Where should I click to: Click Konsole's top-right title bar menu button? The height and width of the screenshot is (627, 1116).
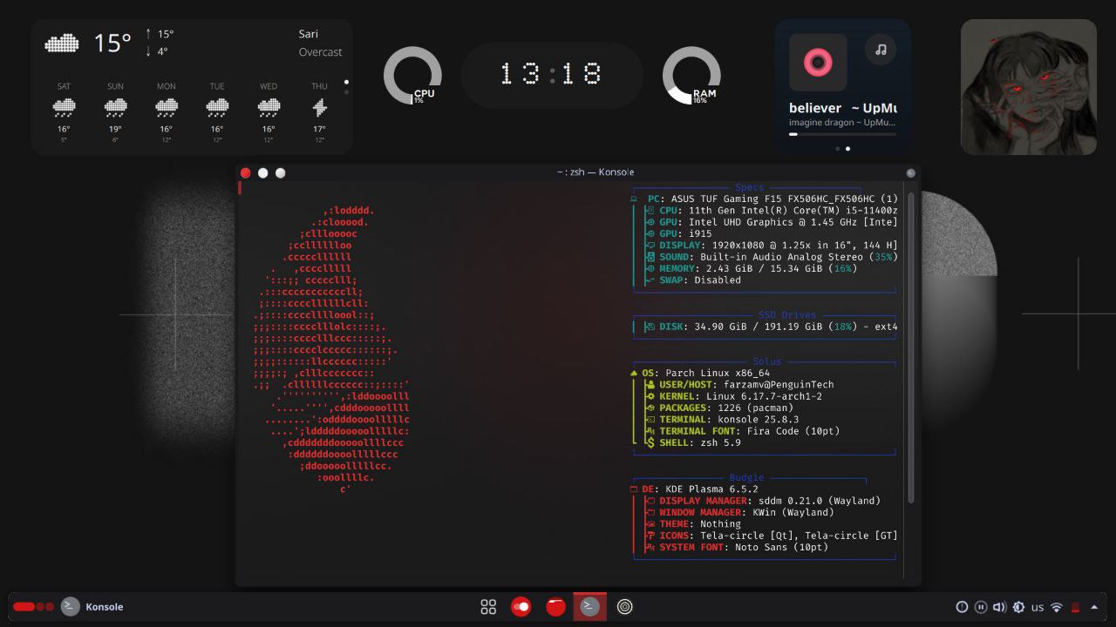(911, 172)
